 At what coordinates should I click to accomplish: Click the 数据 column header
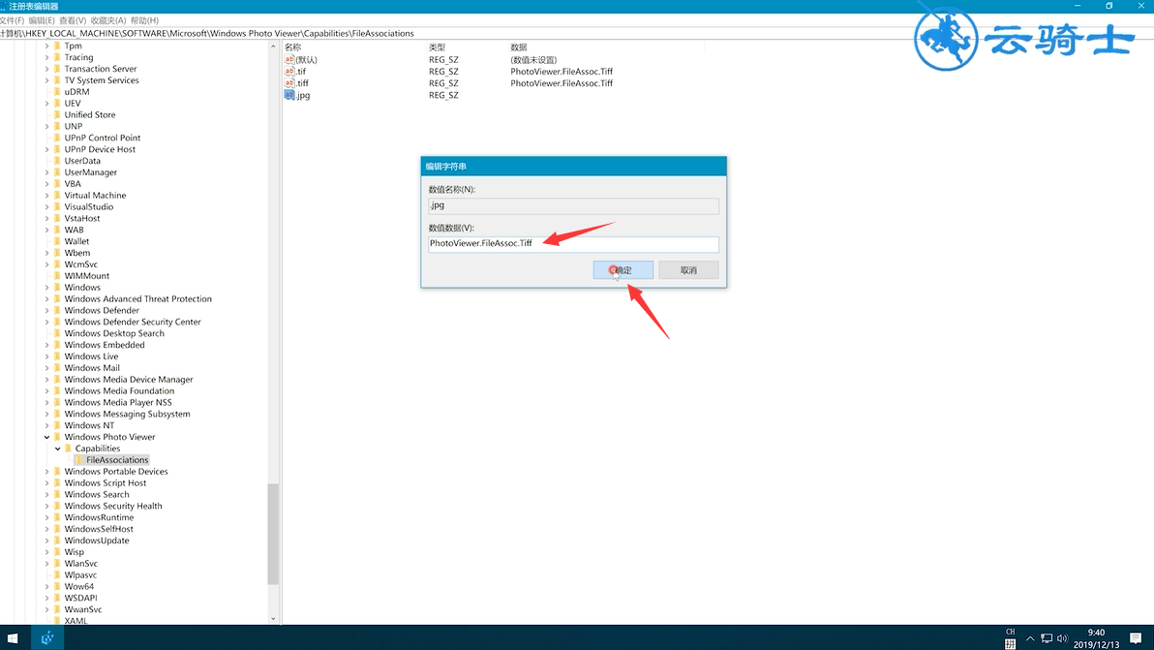pyautogui.click(x=519, y=47)
